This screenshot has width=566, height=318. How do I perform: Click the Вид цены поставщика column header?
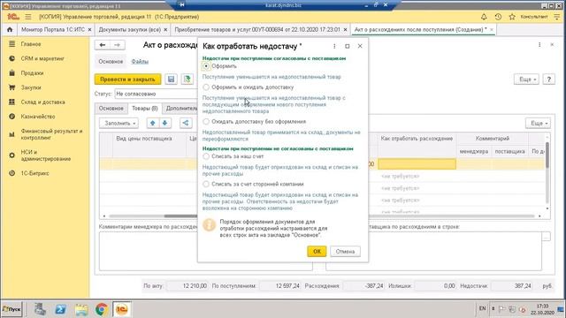point(143,139)
